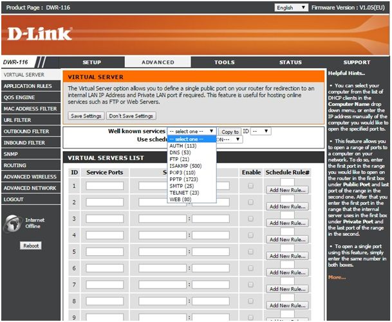Click Service Ports field for row 8

pos(105,301)
